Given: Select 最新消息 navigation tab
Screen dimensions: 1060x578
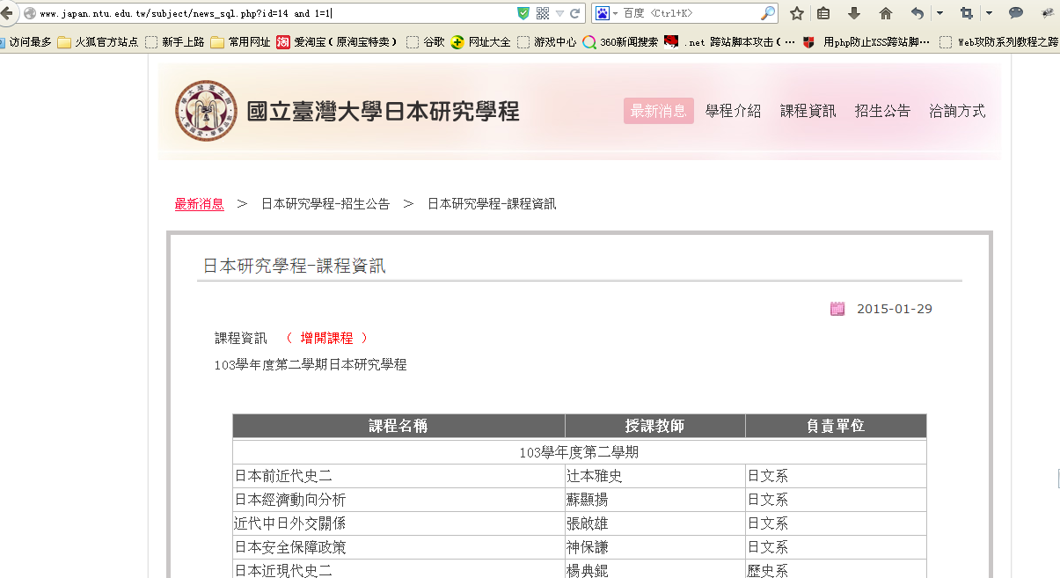Looking at the screenshot, I should click(x=659, y=111).
